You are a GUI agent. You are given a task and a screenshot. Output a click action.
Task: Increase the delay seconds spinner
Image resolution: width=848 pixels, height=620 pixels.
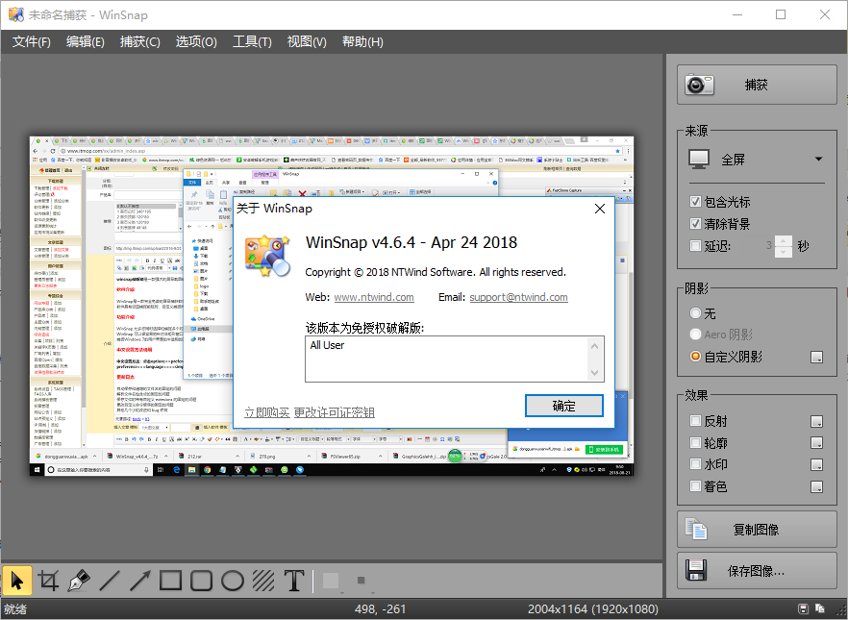click(784, 241)
